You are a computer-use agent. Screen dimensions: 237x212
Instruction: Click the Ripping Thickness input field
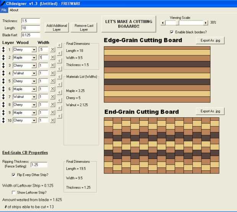point(39,165)
